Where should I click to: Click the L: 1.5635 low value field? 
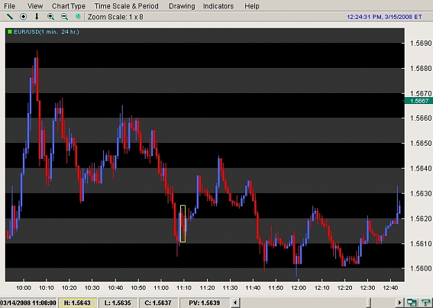coord(118,302)
